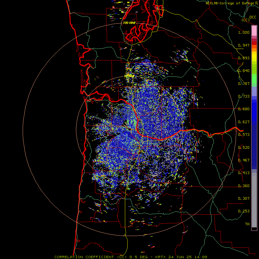Click the 0.787 scale value

244,83
